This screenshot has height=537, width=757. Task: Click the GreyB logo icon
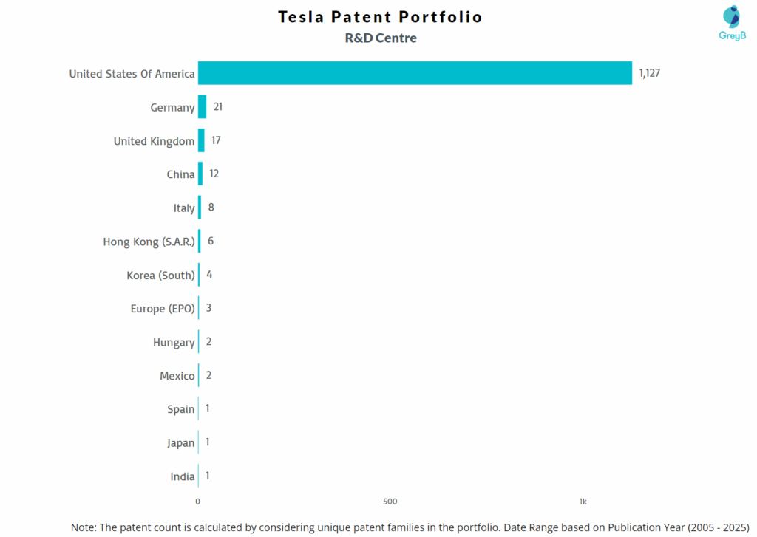[x=731, y=17]
